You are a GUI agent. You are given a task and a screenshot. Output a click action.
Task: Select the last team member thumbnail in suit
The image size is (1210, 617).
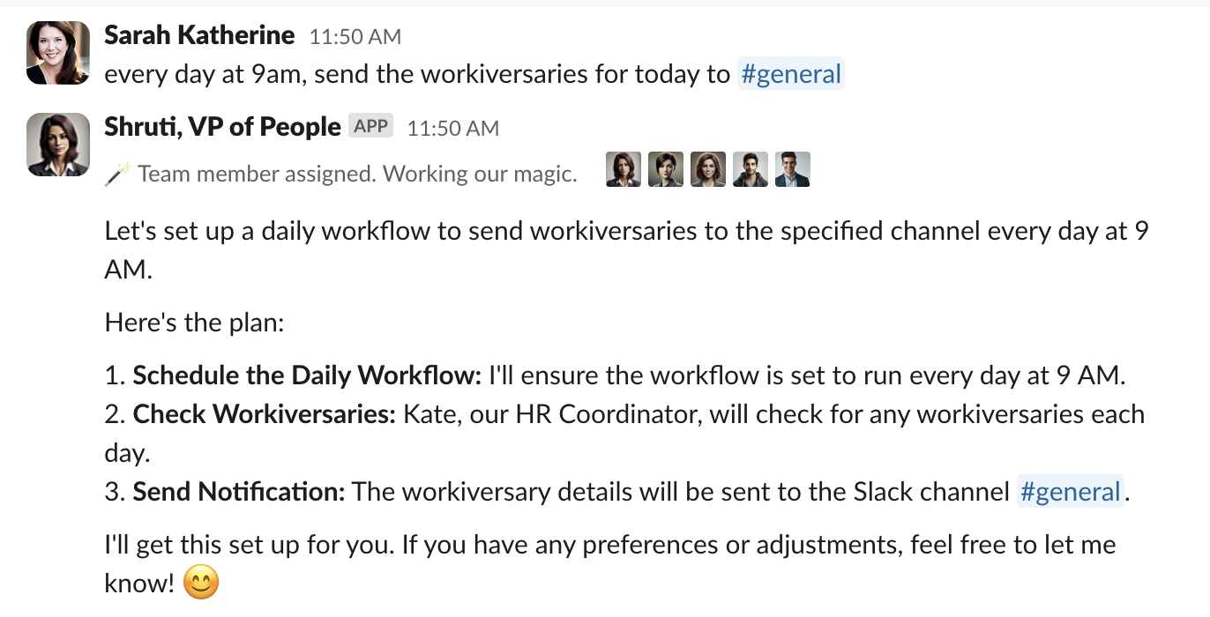(x=791, y=168)
